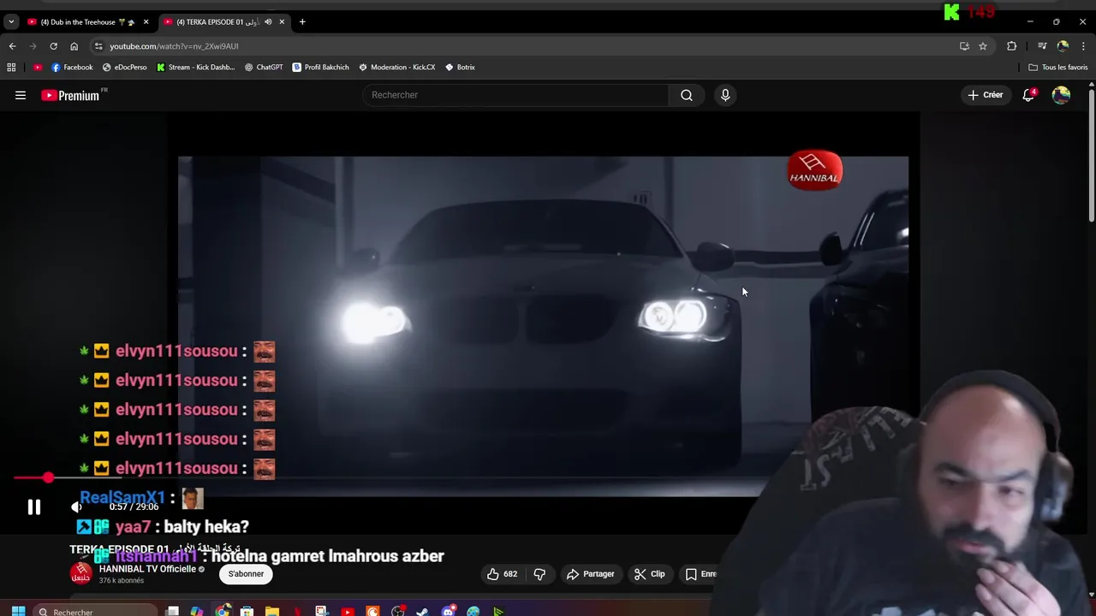Click the YouTube search magnifier button

[687, 95]
